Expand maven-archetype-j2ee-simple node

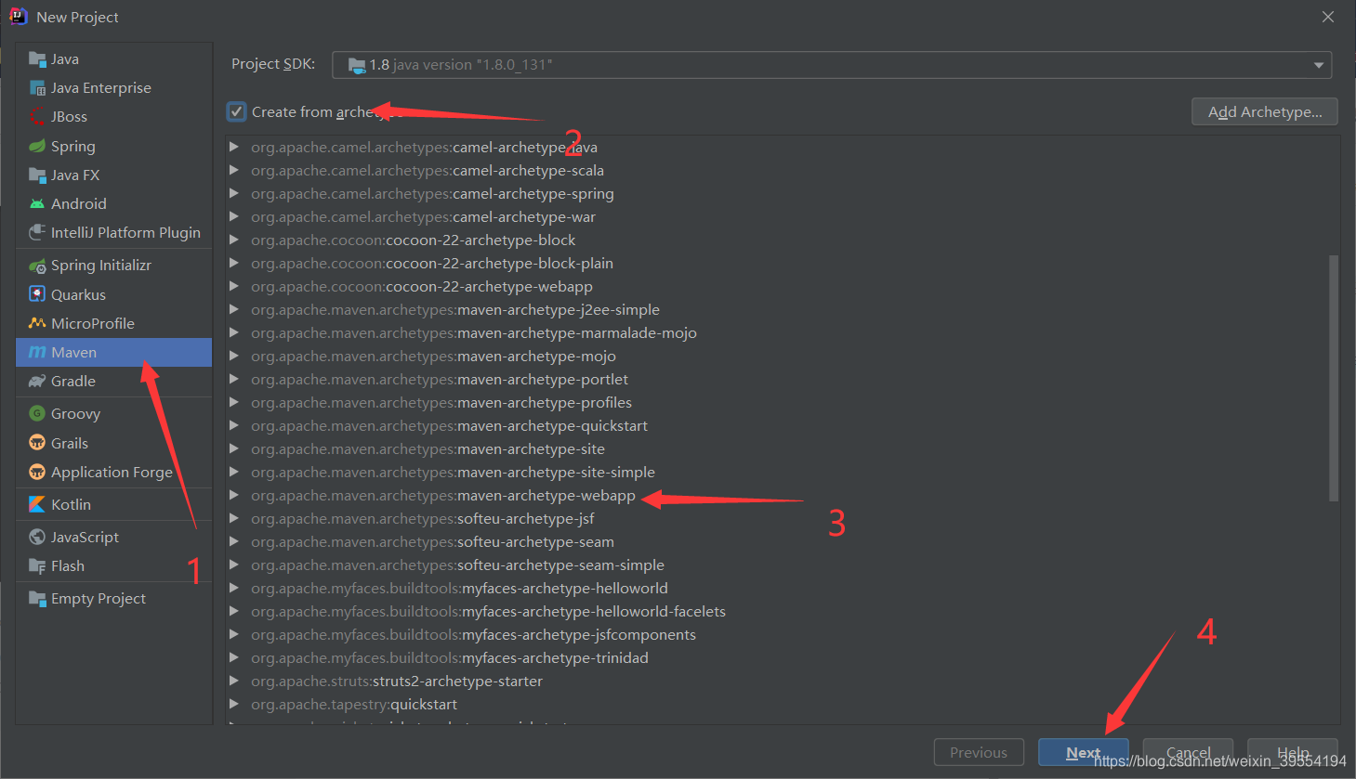click(234, 310)
